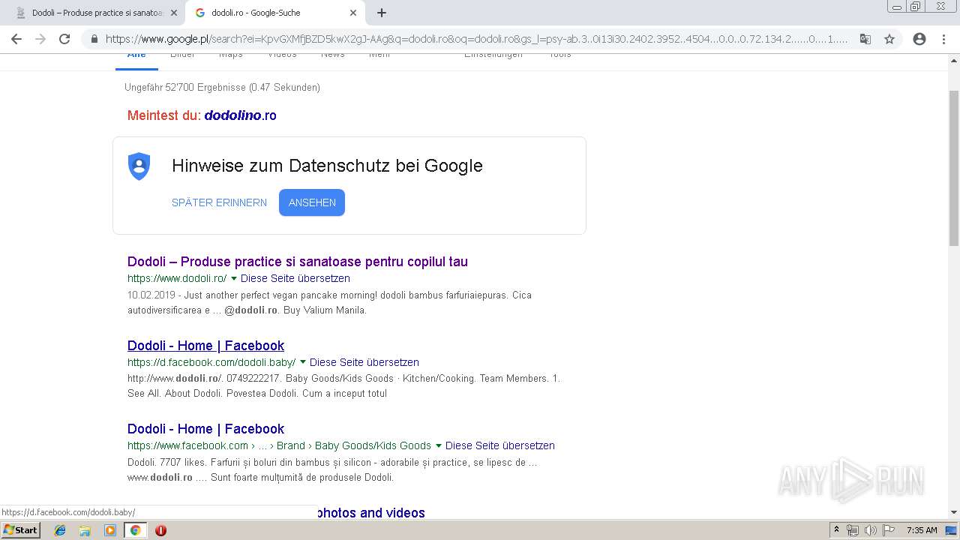Open first Dodoli - Home | Facebook result
960x540 pixels.
click(x=205, y=346)
